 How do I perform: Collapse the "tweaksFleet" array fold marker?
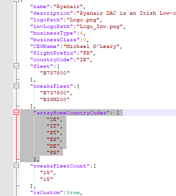pos(17,86)
